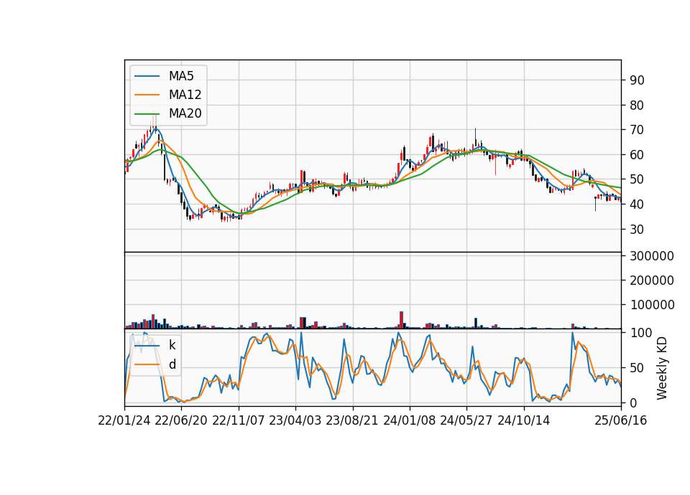690x495 pixels.
Task: Click the 22/11/07 date tick label
Action: (x=238, y=420)
